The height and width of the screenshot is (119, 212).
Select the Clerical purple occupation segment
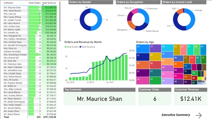coord(130,17)
